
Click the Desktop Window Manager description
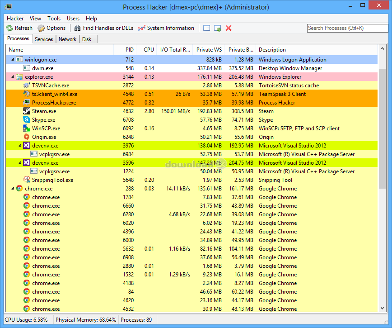(x=290, y=68)
